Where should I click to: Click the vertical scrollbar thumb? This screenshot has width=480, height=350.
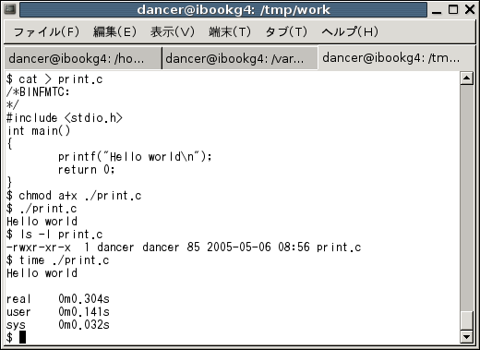point(467,320)
